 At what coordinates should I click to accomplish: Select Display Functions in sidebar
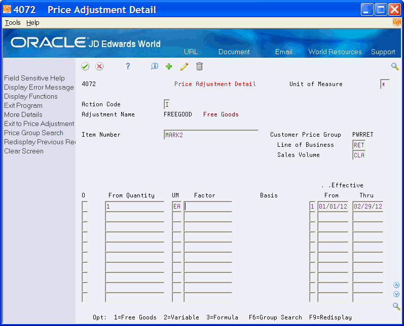coord(30,96)
